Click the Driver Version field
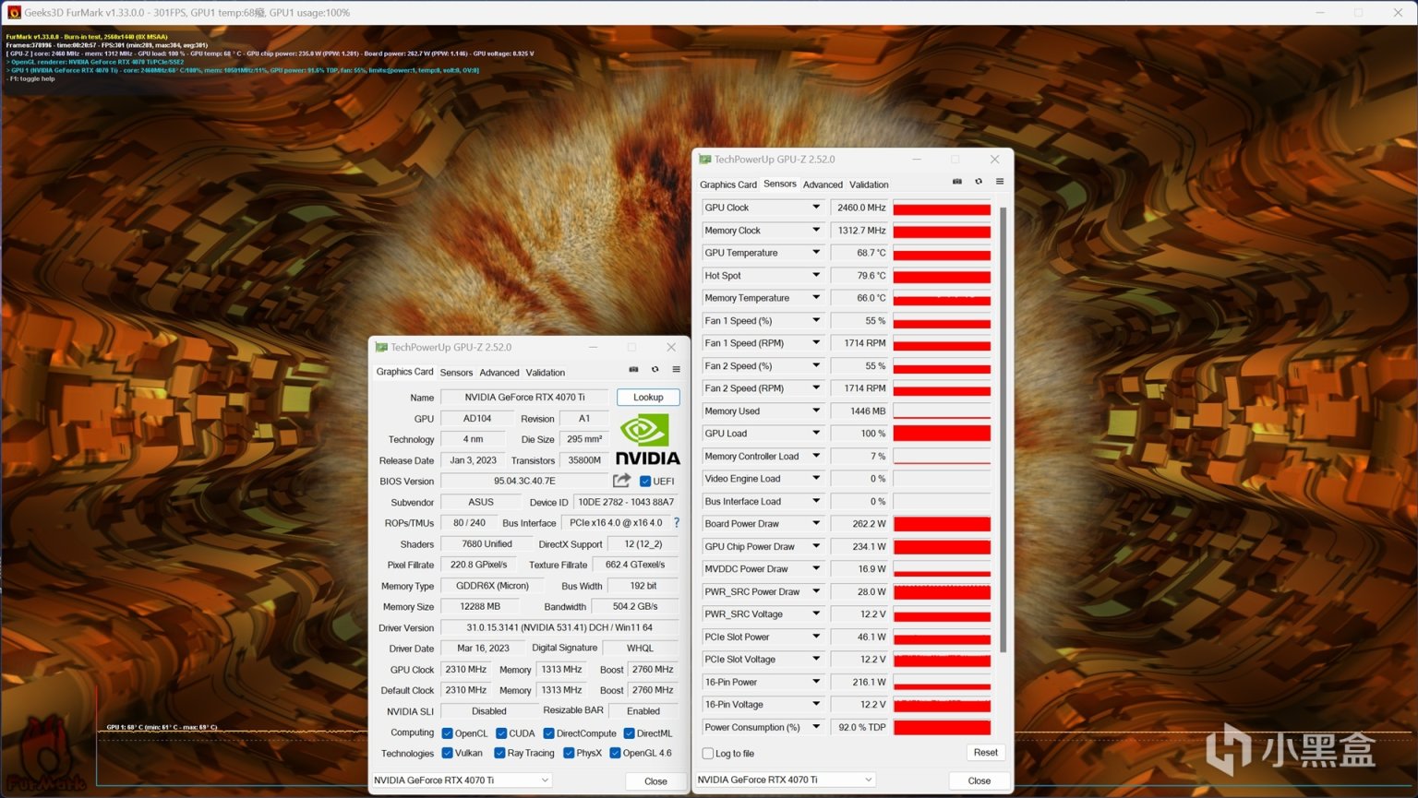Viewport: 1418px width, 798px height. [x=559, y=627]
